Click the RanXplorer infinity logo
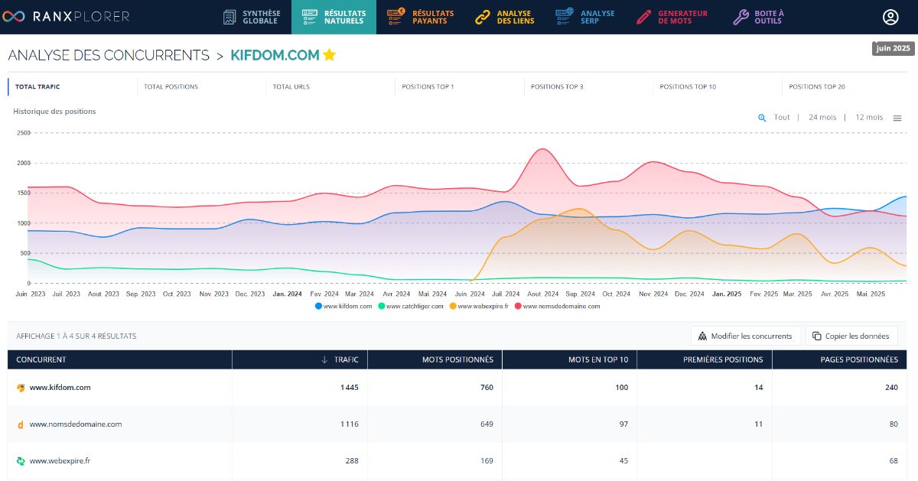This screenshot has width=918, height=481. tap(15, 17)
